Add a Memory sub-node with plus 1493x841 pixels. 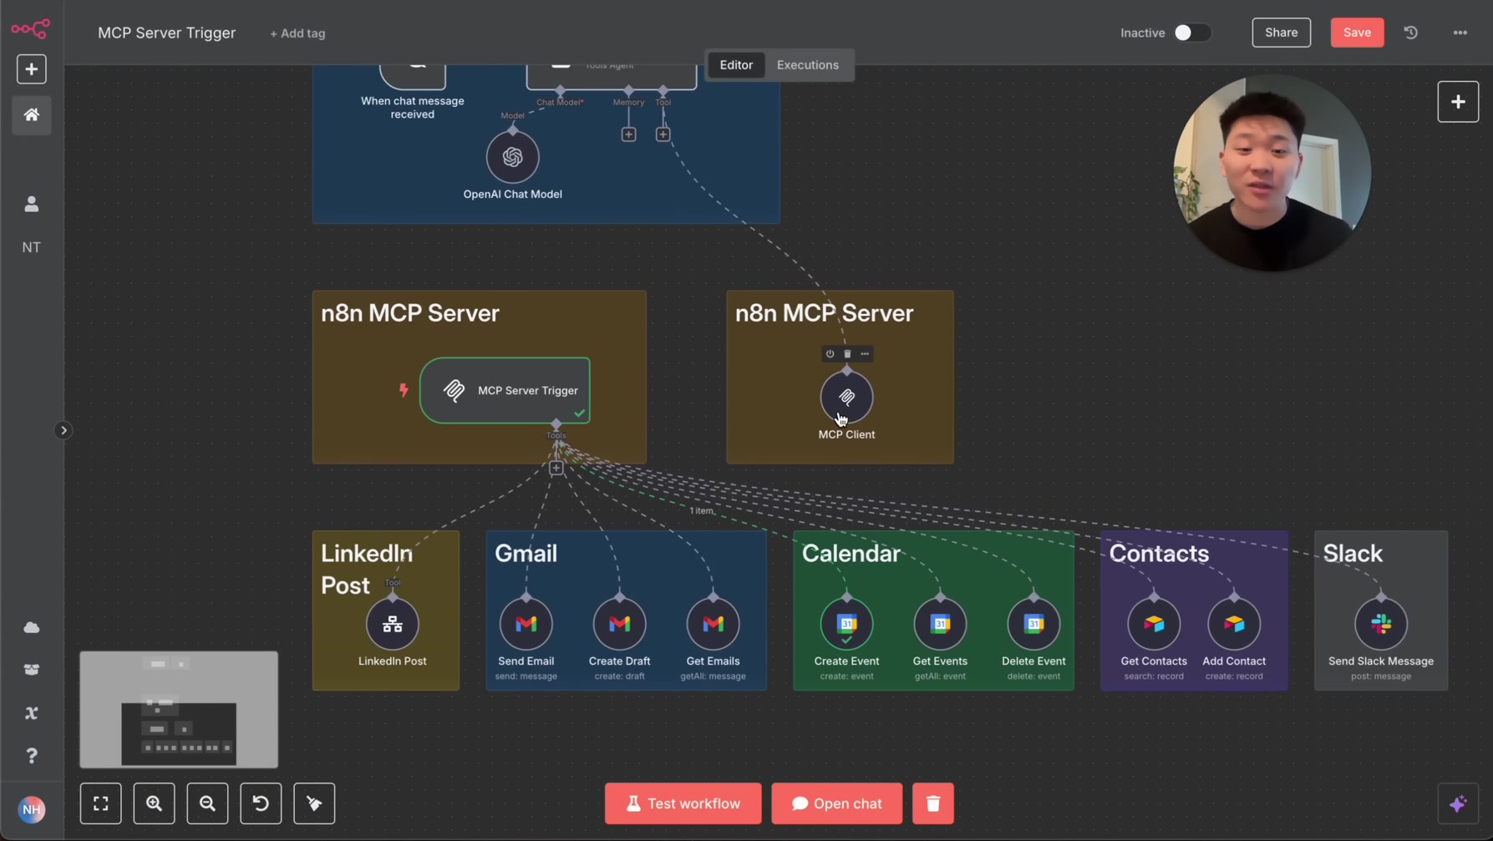pos(628,134)
